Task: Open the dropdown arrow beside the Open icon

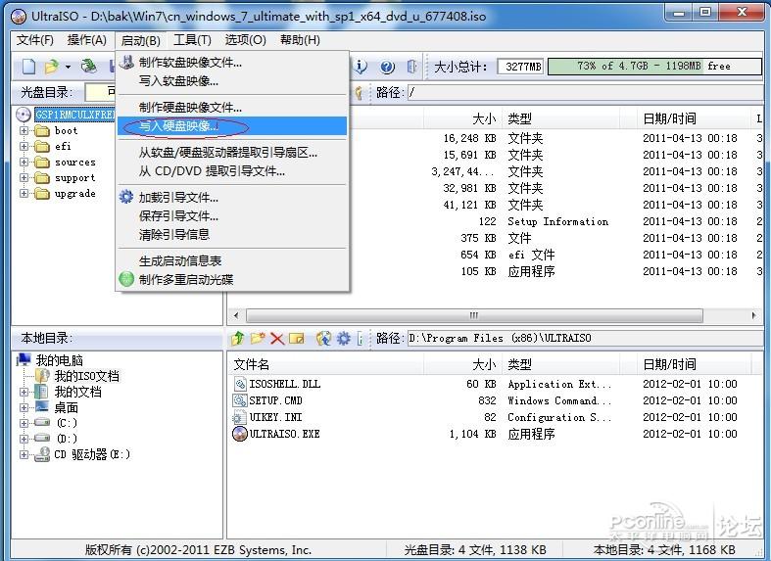Action: (x=68, y=67)
